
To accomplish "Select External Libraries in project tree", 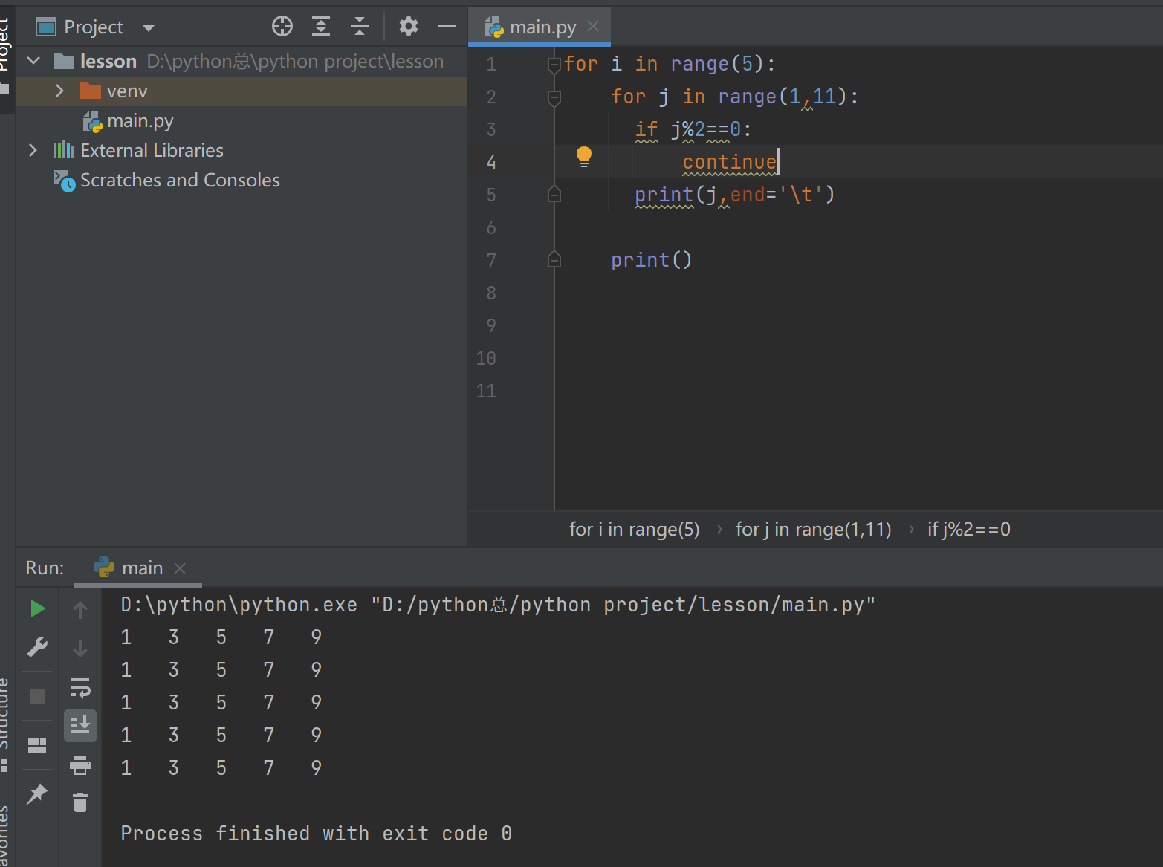I will pyautogui.click(x=138, y=150).
